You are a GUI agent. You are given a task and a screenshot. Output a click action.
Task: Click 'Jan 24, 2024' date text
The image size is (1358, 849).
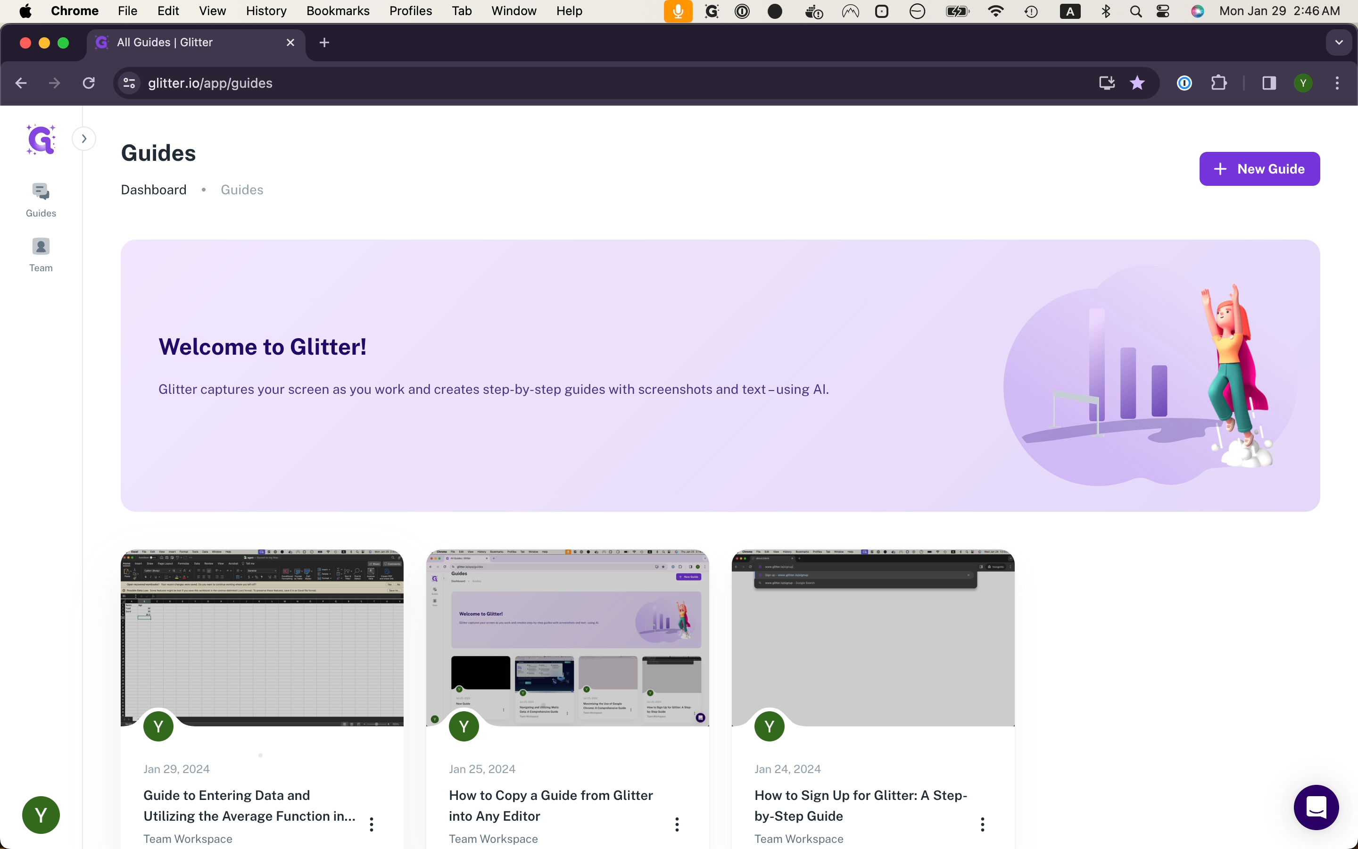787,769
